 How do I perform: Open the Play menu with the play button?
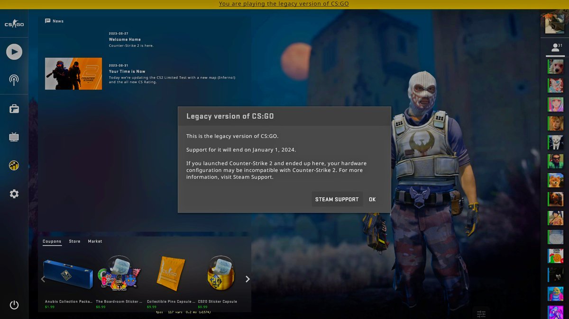coord(14,51)
